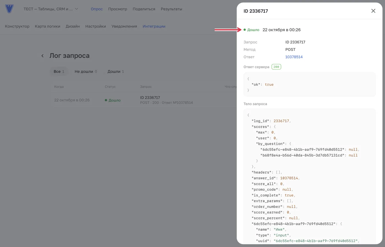385x247 pixels.
Task: Select the Не дошли filter
Action: [86, 71]
